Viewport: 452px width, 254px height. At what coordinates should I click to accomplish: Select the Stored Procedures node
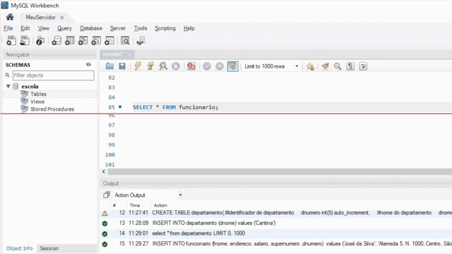(x=52, y=109)
